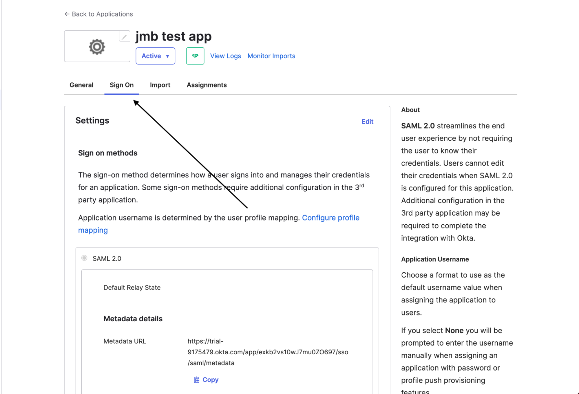This screenshot has height=394, width=579.
Task: Click the green handshake provisioning icon
Action: [195, 56]
